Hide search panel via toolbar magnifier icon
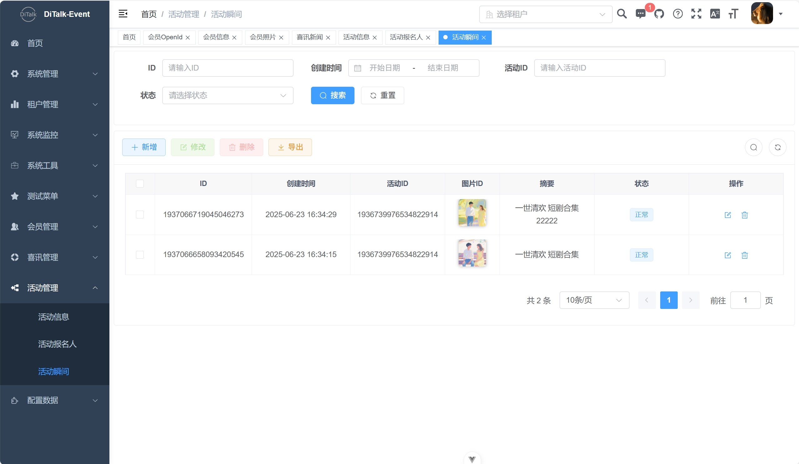The image size is (799, 464). tap(753, 147)
